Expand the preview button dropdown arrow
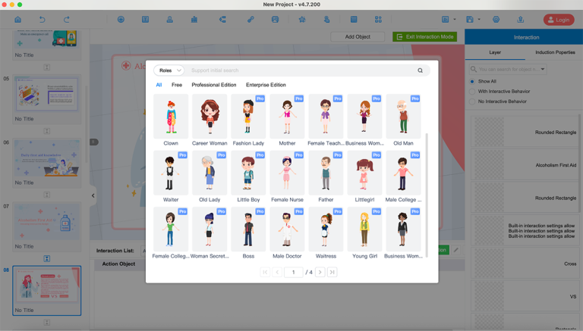 [x=455, y=19]
